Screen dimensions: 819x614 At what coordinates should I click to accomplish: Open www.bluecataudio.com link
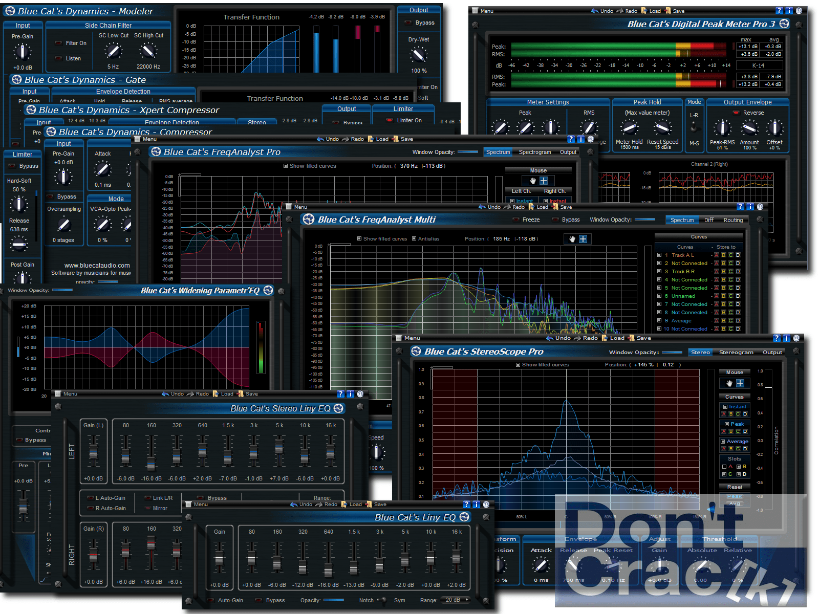97,266
